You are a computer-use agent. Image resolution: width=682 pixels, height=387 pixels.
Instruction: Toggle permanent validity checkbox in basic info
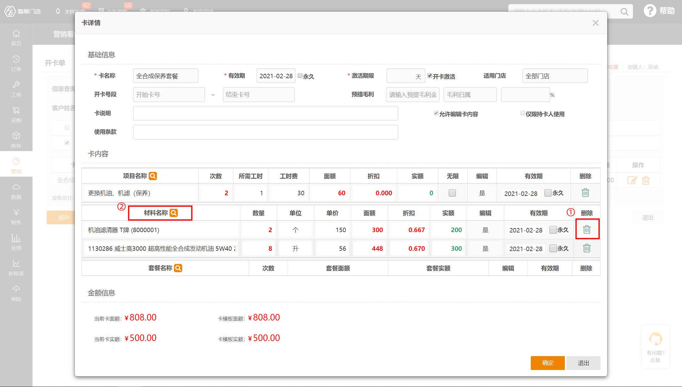click(x=300, y=76)
